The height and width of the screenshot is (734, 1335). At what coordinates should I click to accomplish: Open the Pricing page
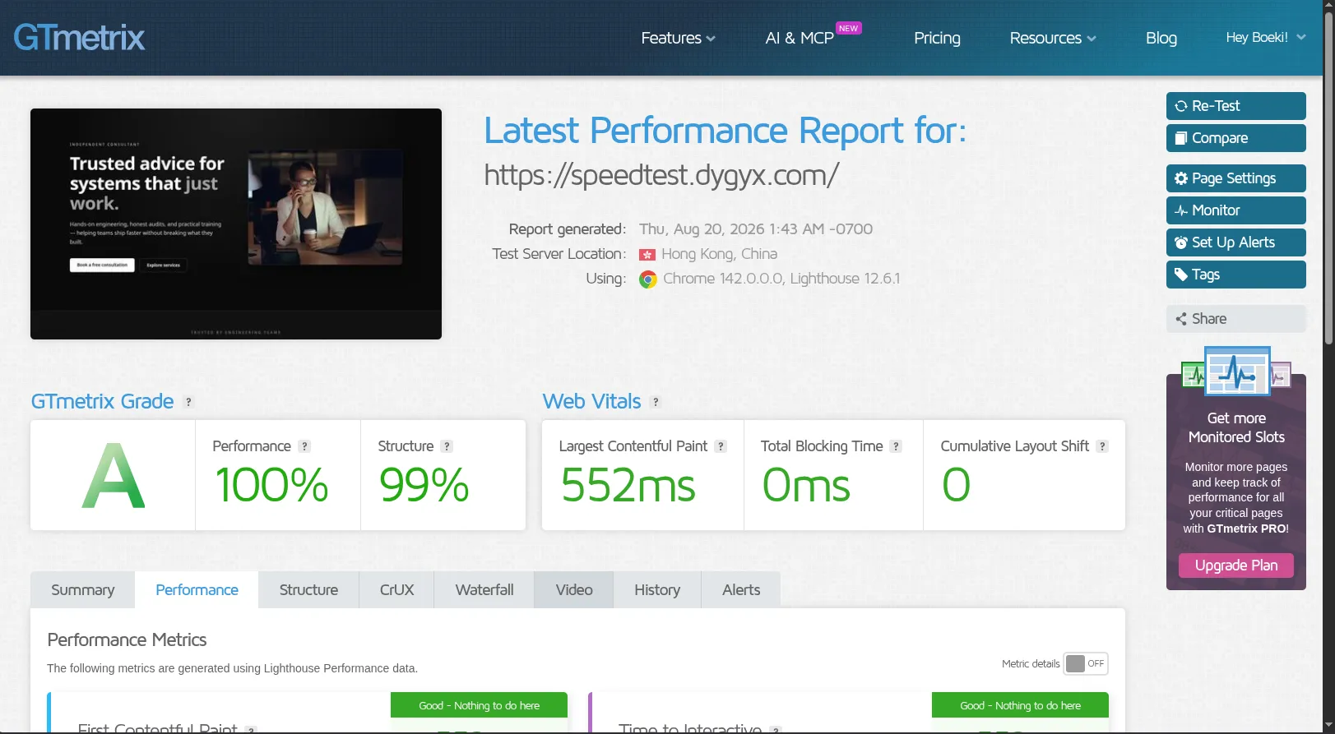tap(937, 38)
